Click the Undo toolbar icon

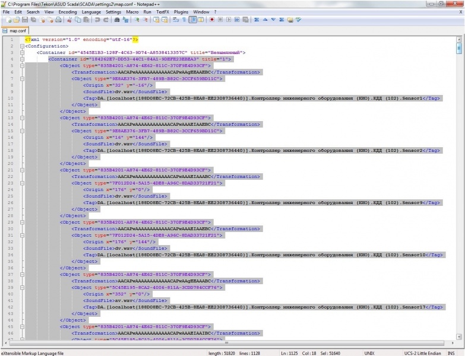pos(97,20)
